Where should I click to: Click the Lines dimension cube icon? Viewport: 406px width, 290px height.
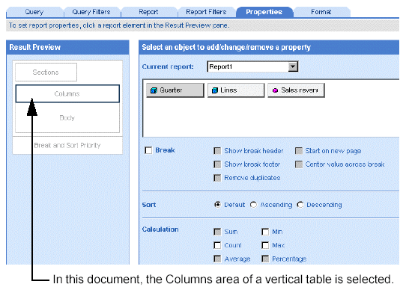click(215, 90)
